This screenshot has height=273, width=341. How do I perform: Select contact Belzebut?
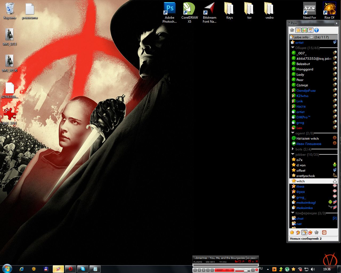314,64
